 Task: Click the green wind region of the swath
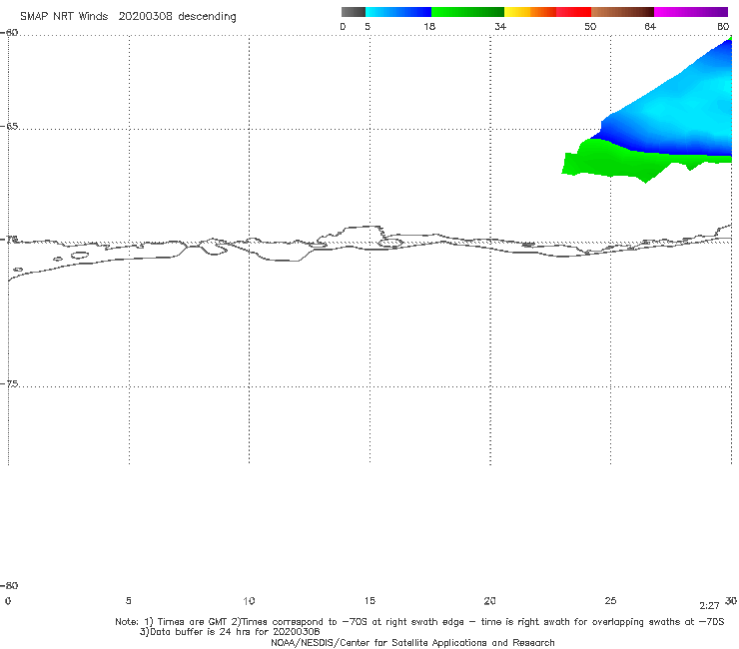click(x=613, y=163)
